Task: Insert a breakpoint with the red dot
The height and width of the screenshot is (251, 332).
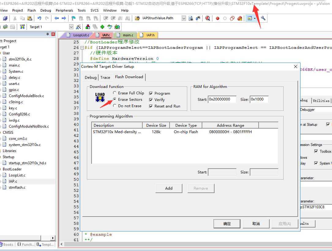Action: tap(218, 18)
